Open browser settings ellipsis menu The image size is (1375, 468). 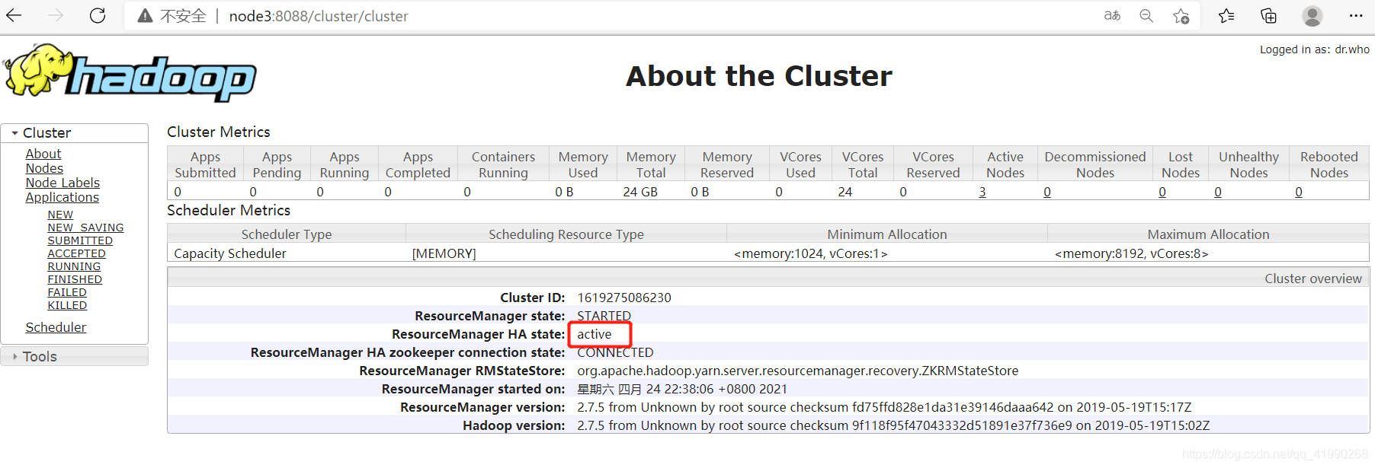click(x=1356, y=15)
